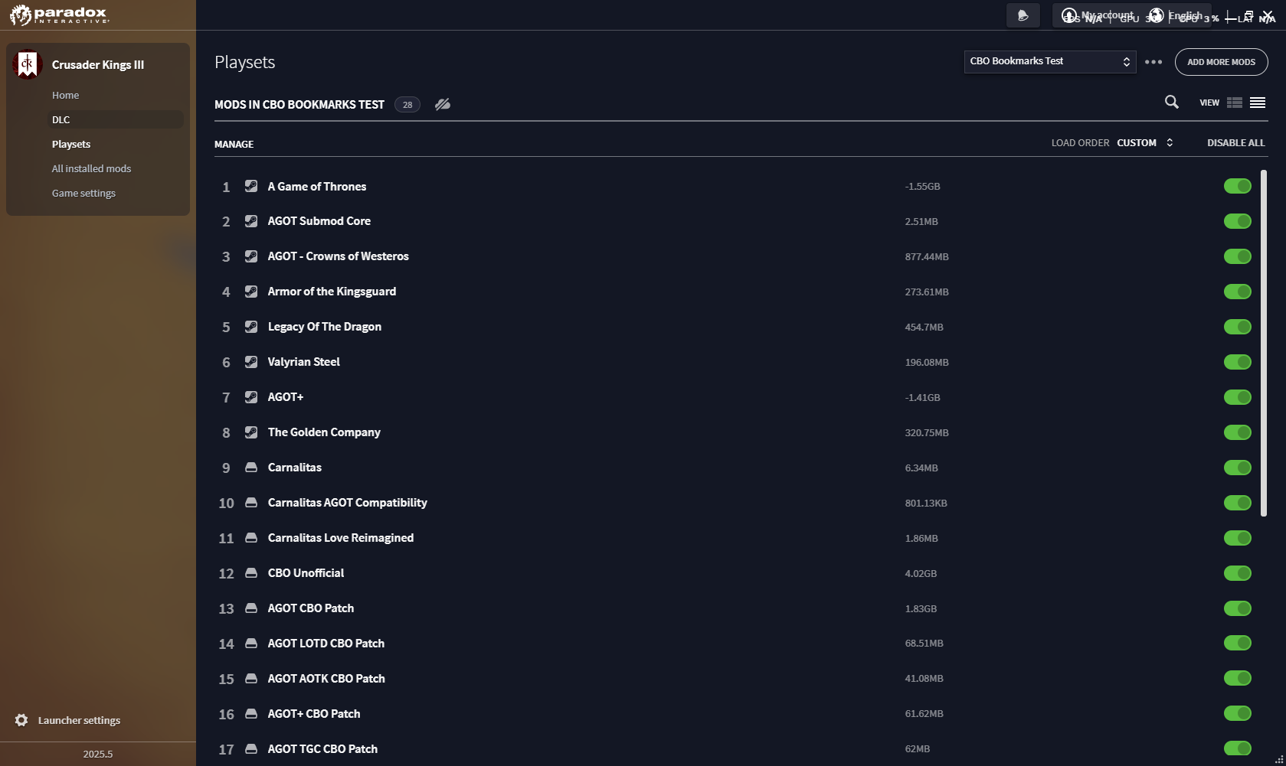Open My account menu
Screen dimensions: 1286x766
pyautogui.click(x=1099, y=15)
